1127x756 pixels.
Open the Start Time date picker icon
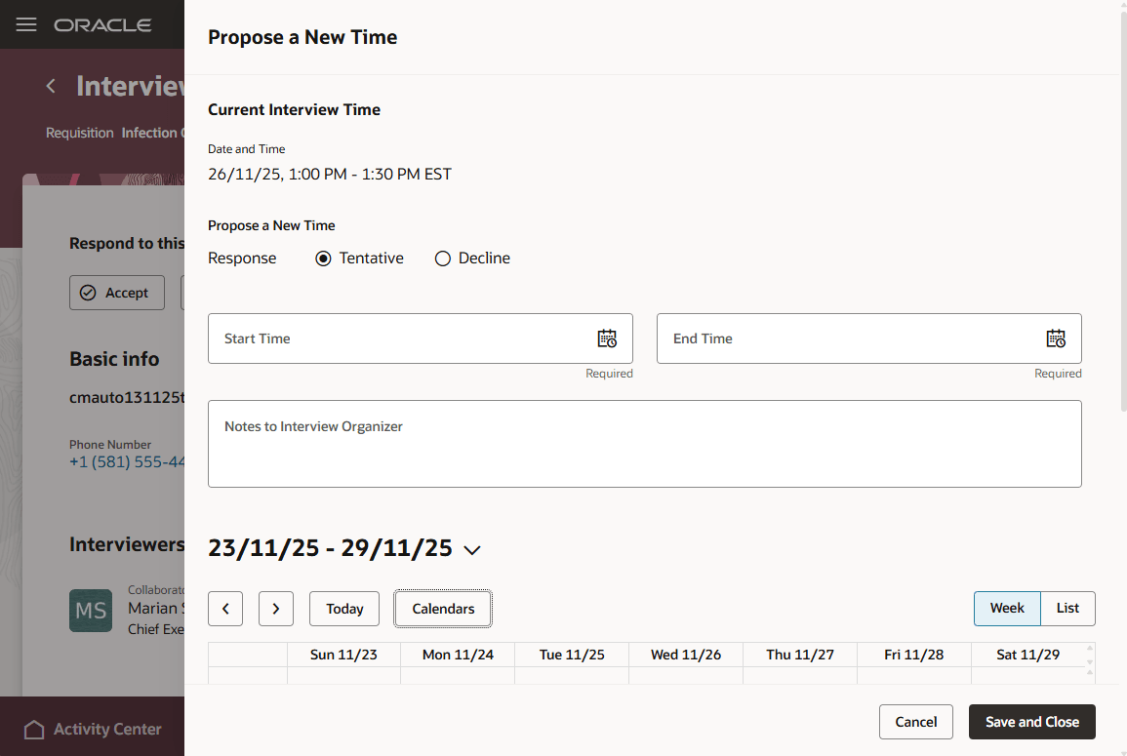(606, 338)
